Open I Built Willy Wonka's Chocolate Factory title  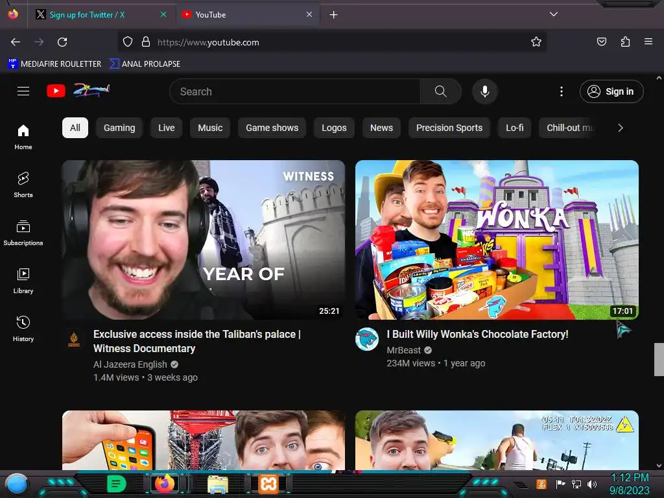(477, 334)
